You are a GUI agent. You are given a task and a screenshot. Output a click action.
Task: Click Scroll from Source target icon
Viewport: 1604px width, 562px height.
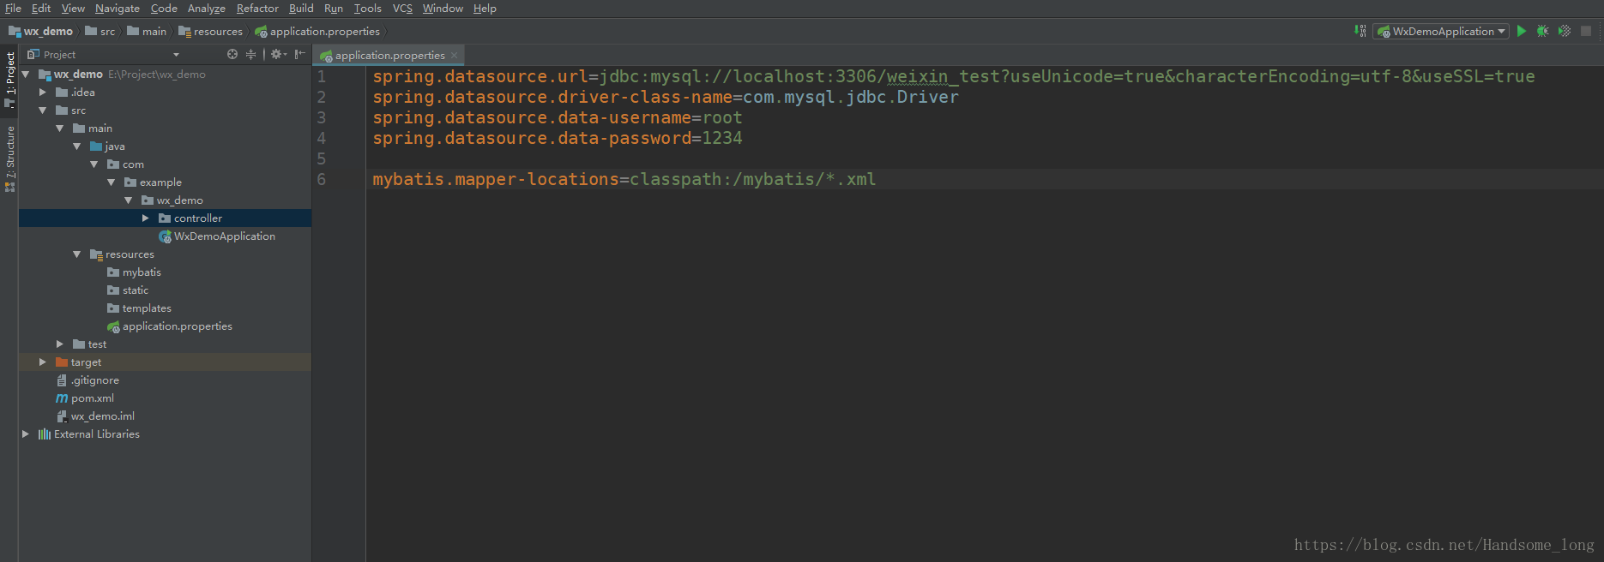[232, 54]
